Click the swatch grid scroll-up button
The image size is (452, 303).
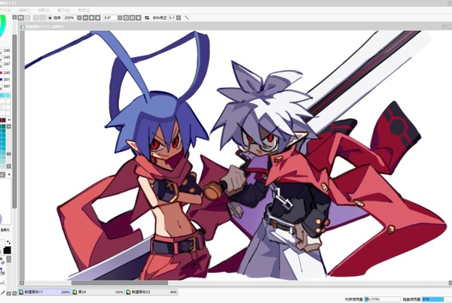coord(9,126)
